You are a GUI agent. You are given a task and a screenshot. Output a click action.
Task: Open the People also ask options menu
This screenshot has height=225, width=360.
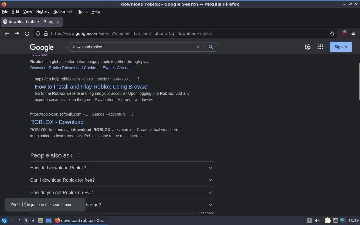point(79,155)
